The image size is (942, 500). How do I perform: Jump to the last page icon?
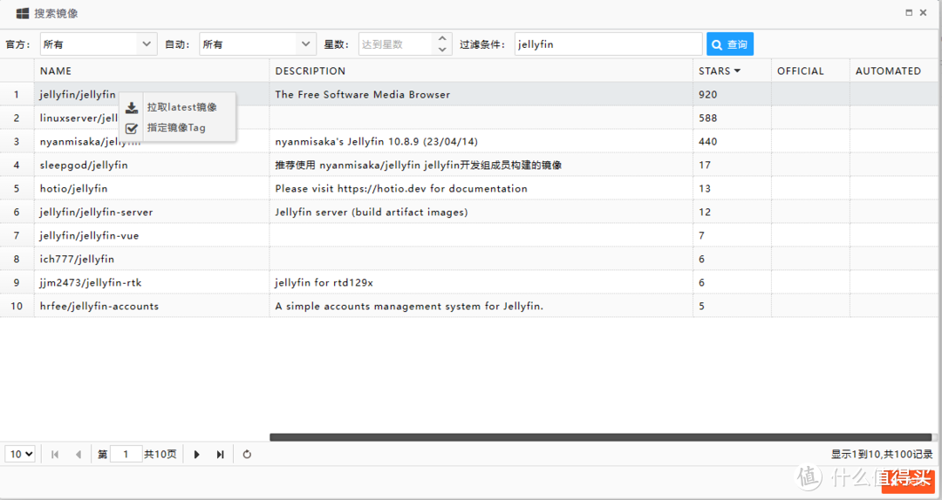[220, 455]
